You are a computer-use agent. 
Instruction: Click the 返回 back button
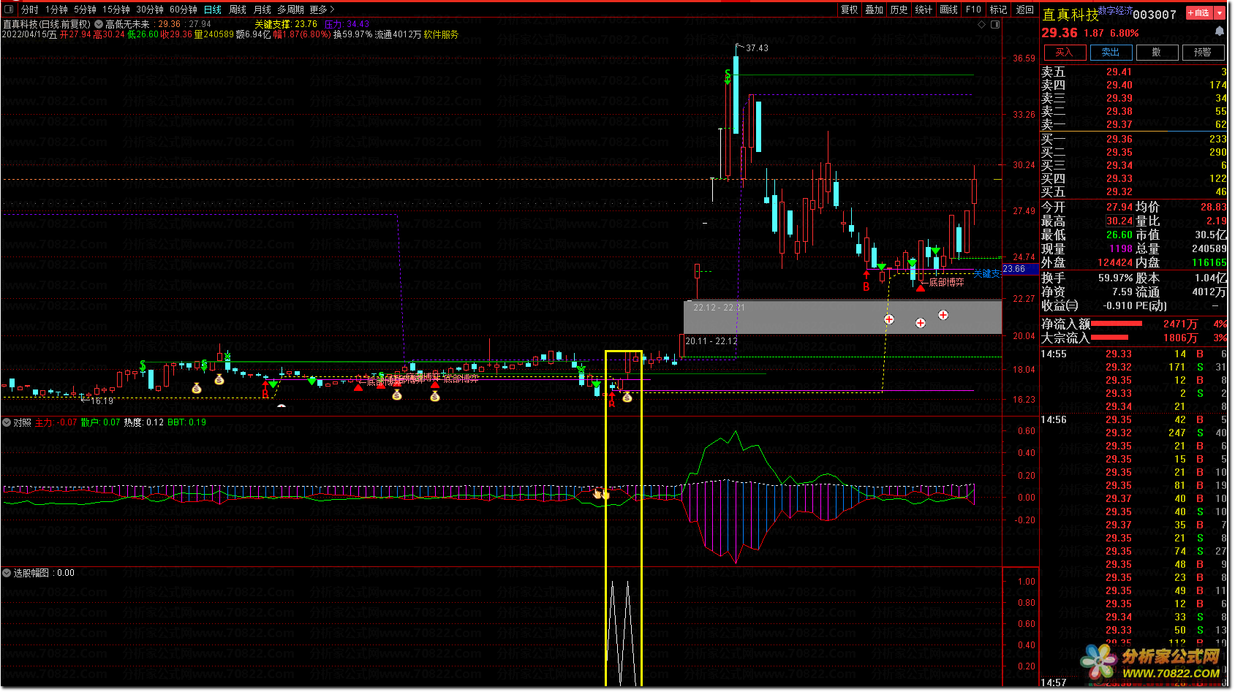pos(1024,9)
